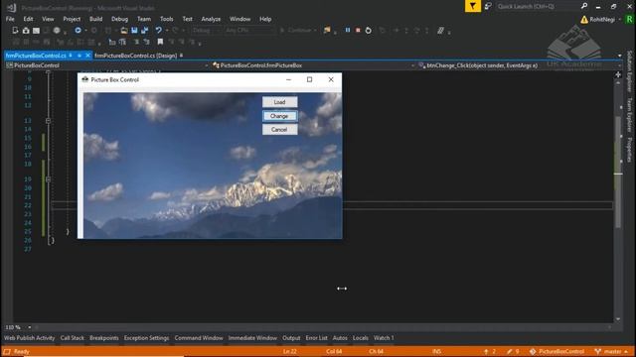The height and width of the screenshot is (357, 636).
Task: Click the blue Navigate Backward icon
Action: [78, 31]
